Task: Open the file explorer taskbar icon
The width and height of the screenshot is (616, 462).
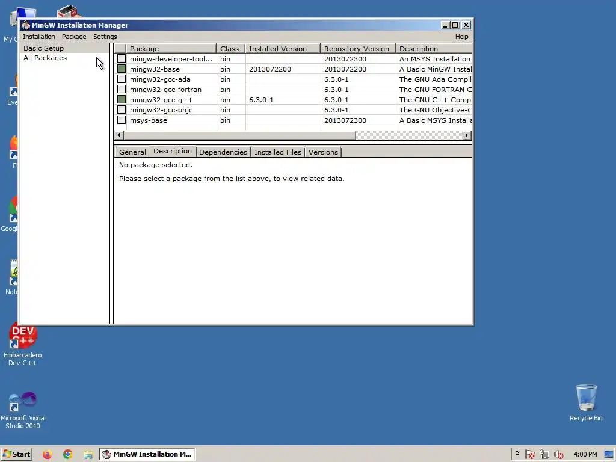Action: click(x=88, y=454)
